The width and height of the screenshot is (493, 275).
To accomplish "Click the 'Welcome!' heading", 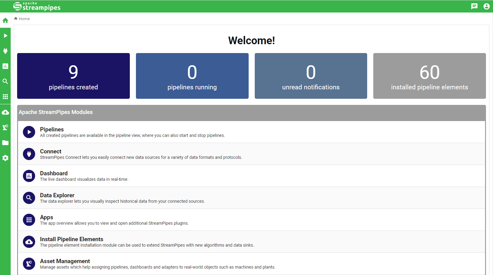I will pos(251,41).
